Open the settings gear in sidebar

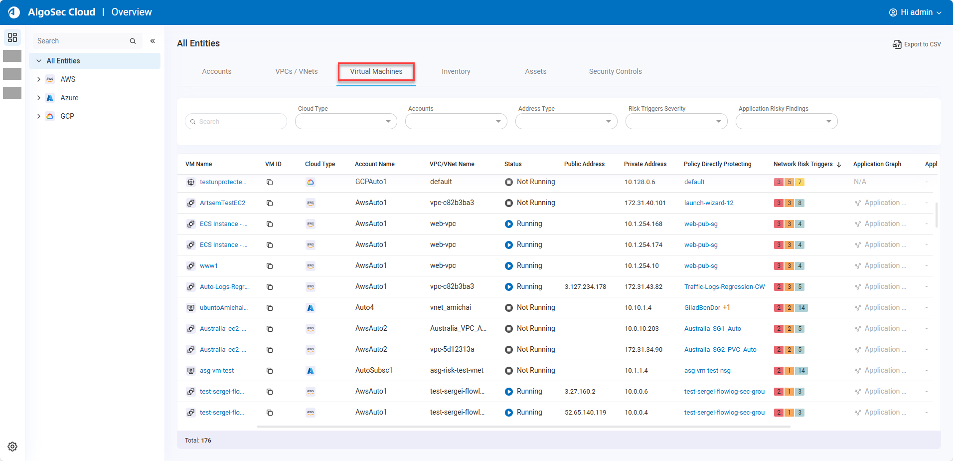(12, 447)
